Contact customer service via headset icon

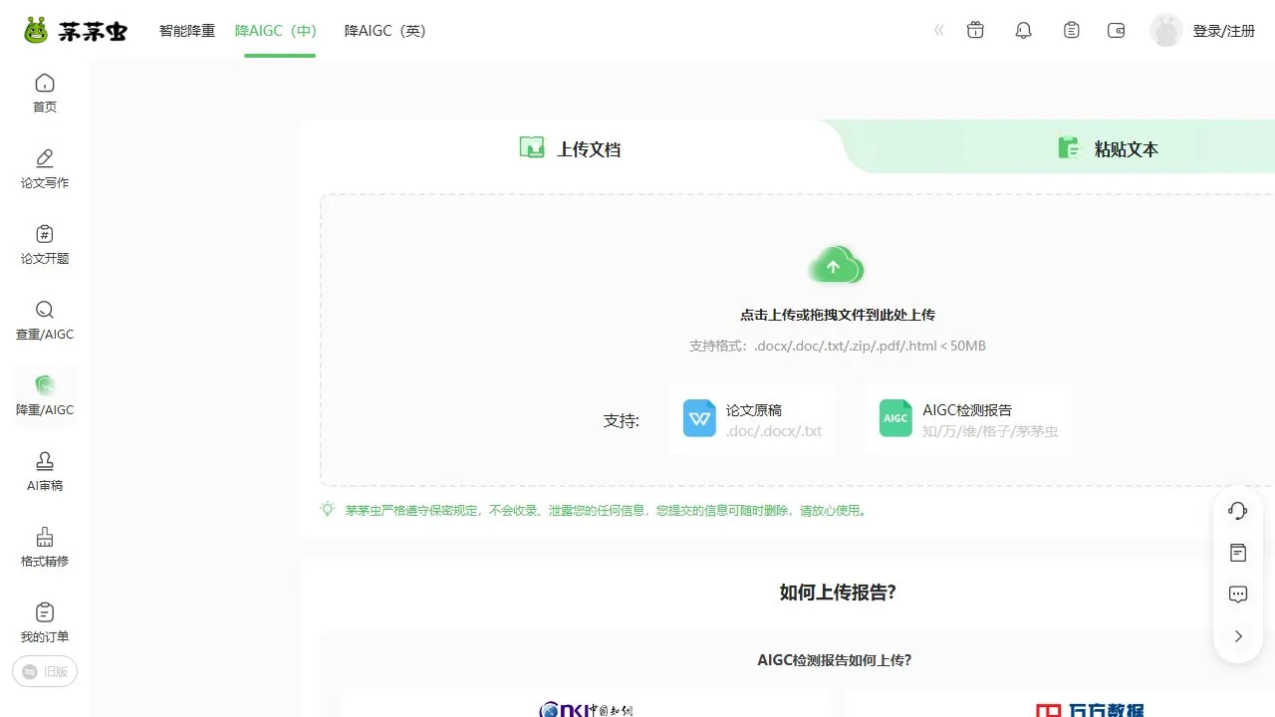1238,511
